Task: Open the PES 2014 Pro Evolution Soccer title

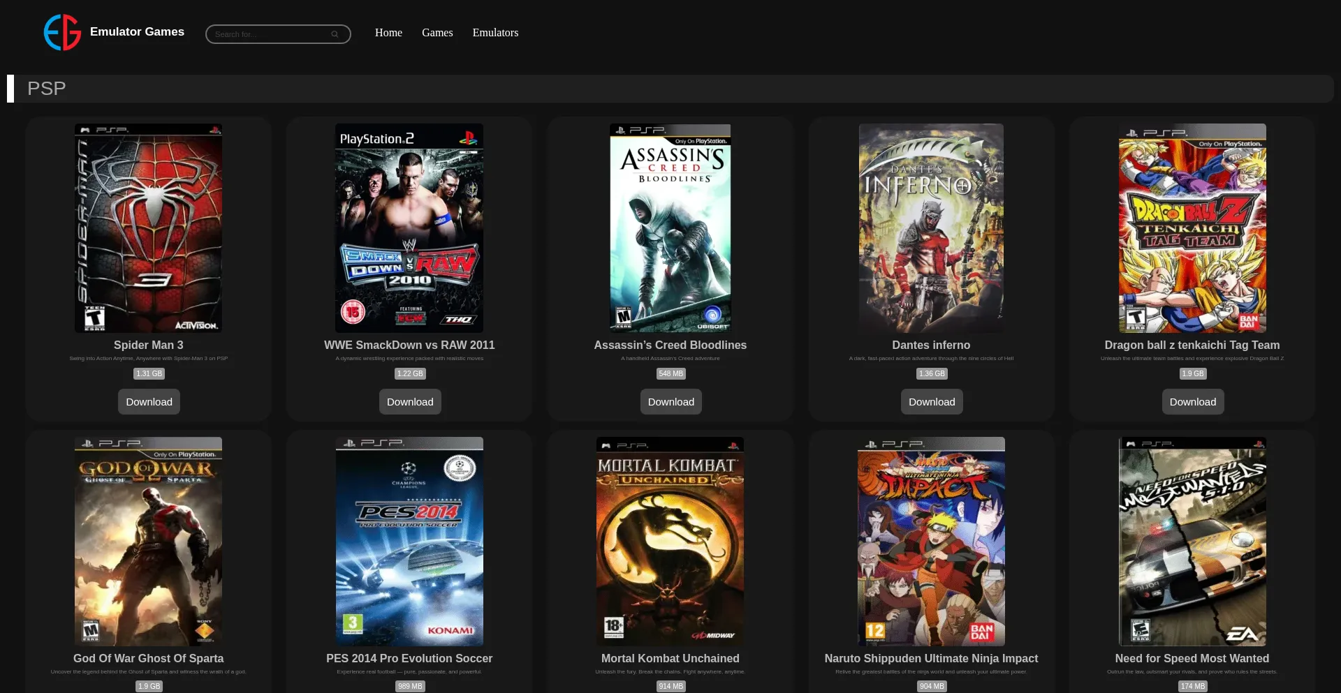Action: coord(409,658)
